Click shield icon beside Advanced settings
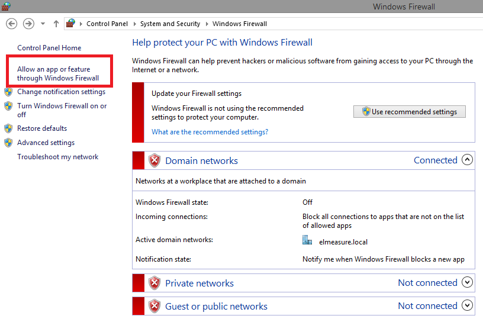 pos(8,143)
